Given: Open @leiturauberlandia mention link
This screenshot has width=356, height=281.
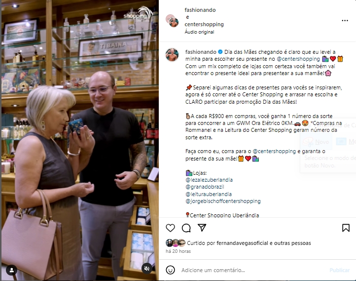Looking at the screenshot, I should (x=209, y=194).
